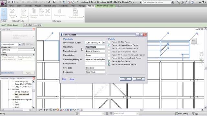
Task: Switch to the Collaborate ribbon tab
Action: 64,6
